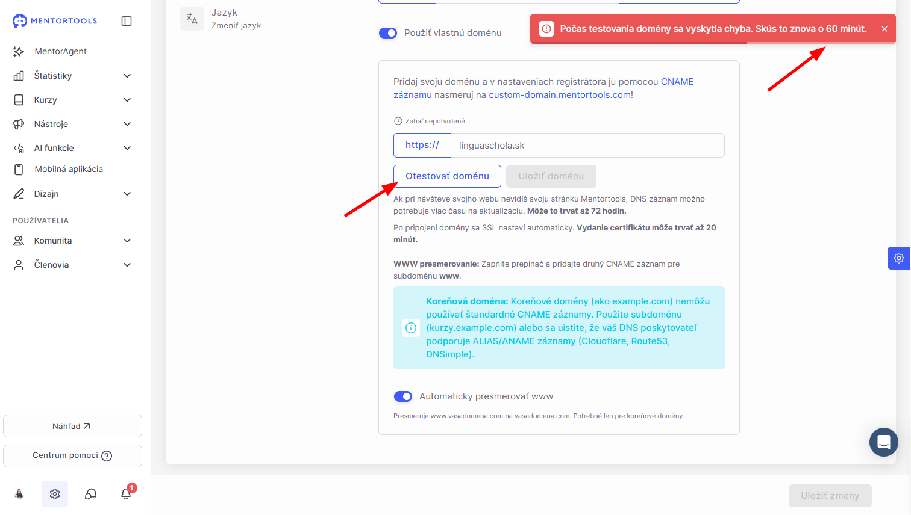Expand the Štatistiky menu section
911x515 pixels.
pyautogui.click(x=72, y=76)
